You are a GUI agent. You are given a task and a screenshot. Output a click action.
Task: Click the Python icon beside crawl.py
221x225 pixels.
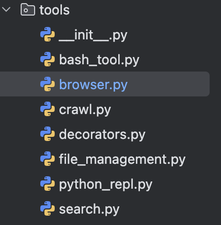[48, 109]
